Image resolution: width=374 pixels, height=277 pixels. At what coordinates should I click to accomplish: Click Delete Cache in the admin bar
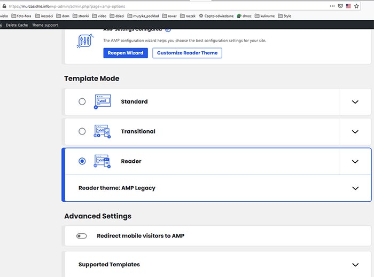[17, 25]
